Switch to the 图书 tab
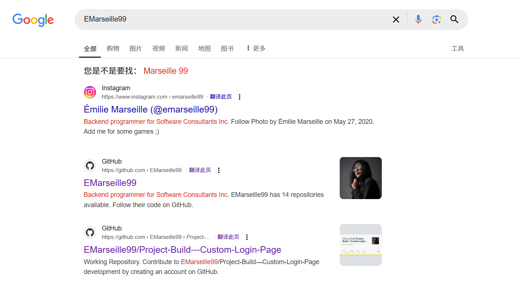Screen dimensions: 520x282 [x=227, y=49]
